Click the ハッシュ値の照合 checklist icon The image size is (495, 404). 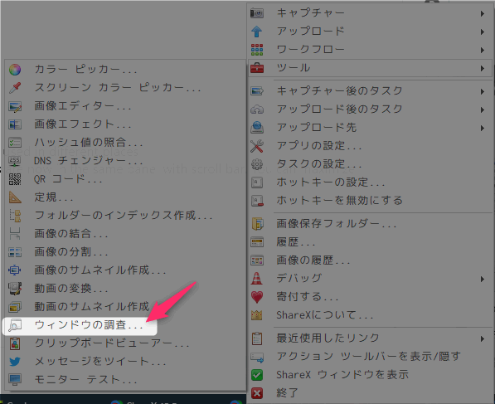[15, 143]
